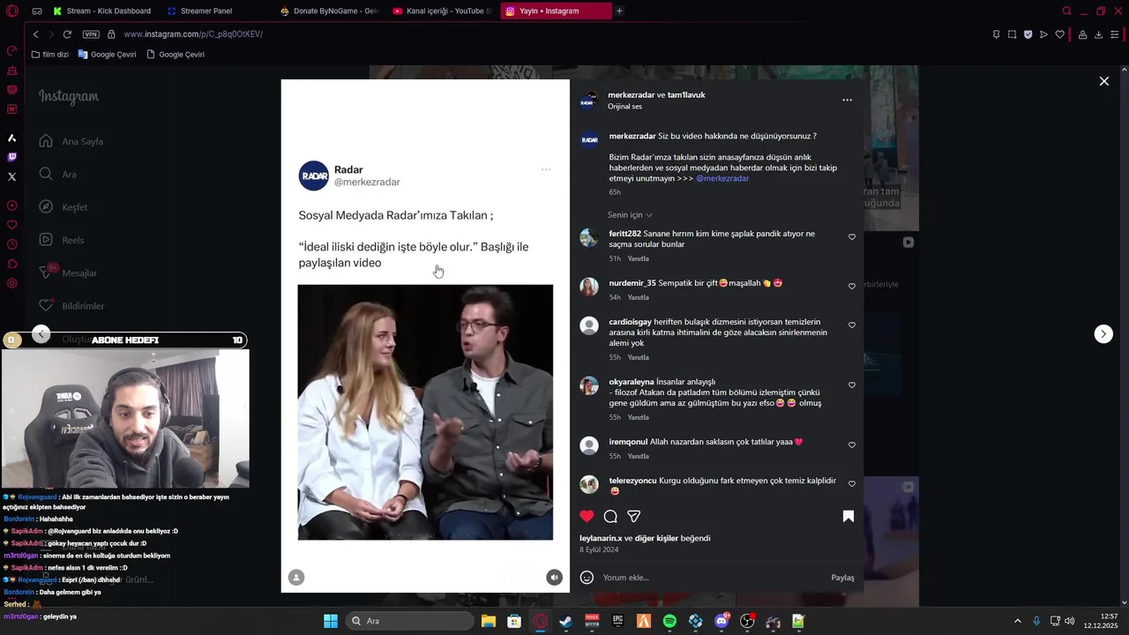Open the @merkezradar mention link

pos(722,178)
